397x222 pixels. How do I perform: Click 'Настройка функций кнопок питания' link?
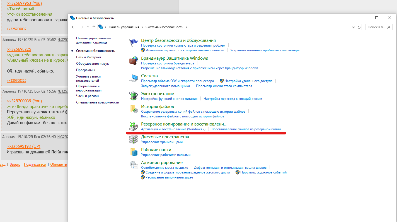coord(169,99)
